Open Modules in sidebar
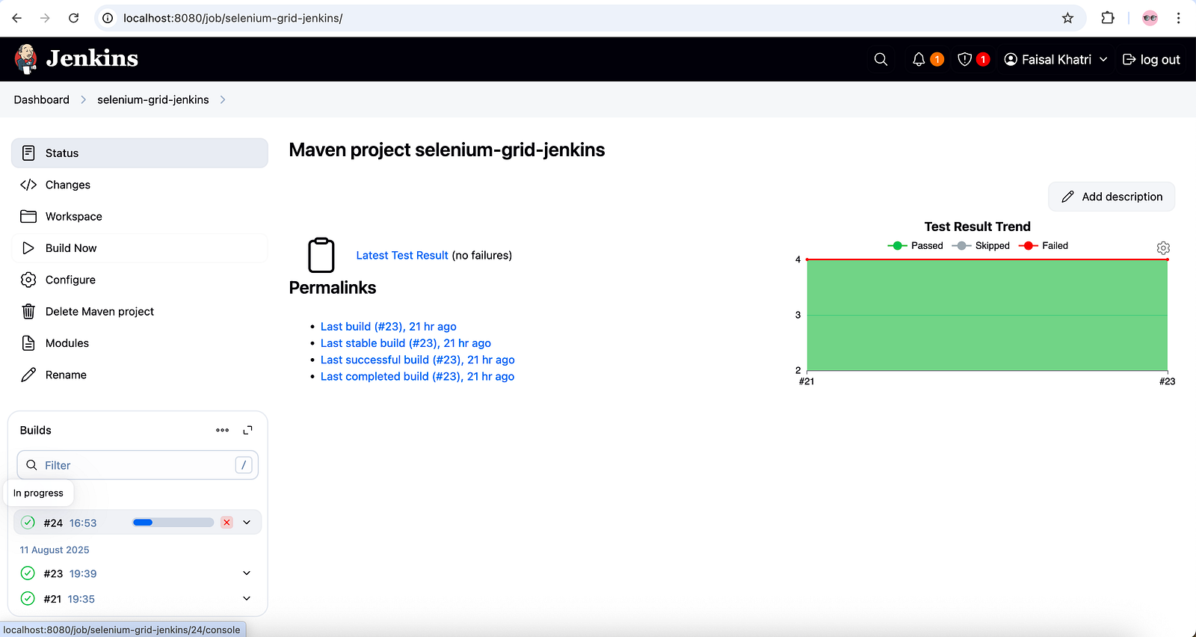Image resolution: width=1196 pixels, height=637 pixels. point(140,342)
